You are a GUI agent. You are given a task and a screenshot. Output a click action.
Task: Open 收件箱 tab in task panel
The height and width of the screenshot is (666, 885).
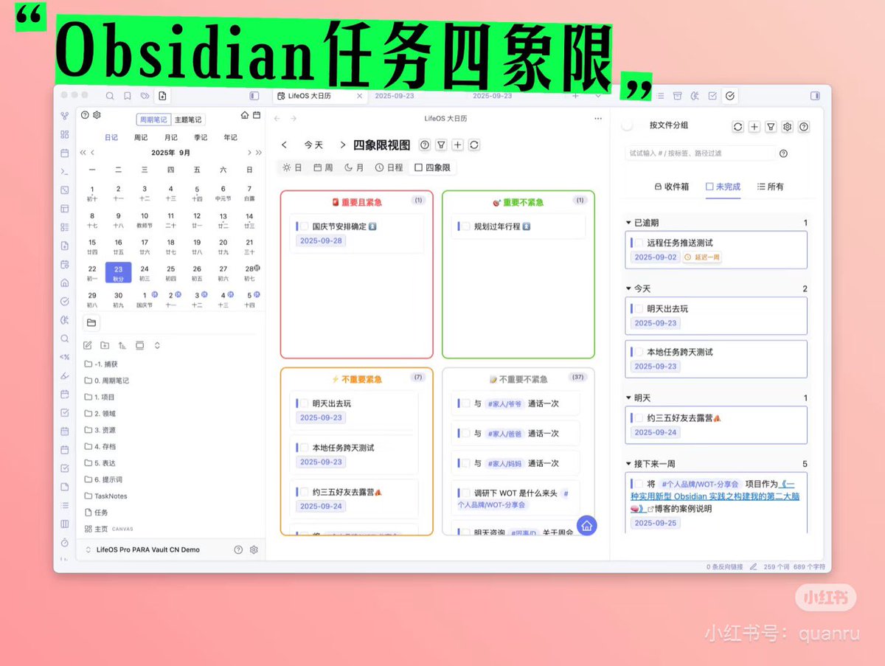[672, 187]
